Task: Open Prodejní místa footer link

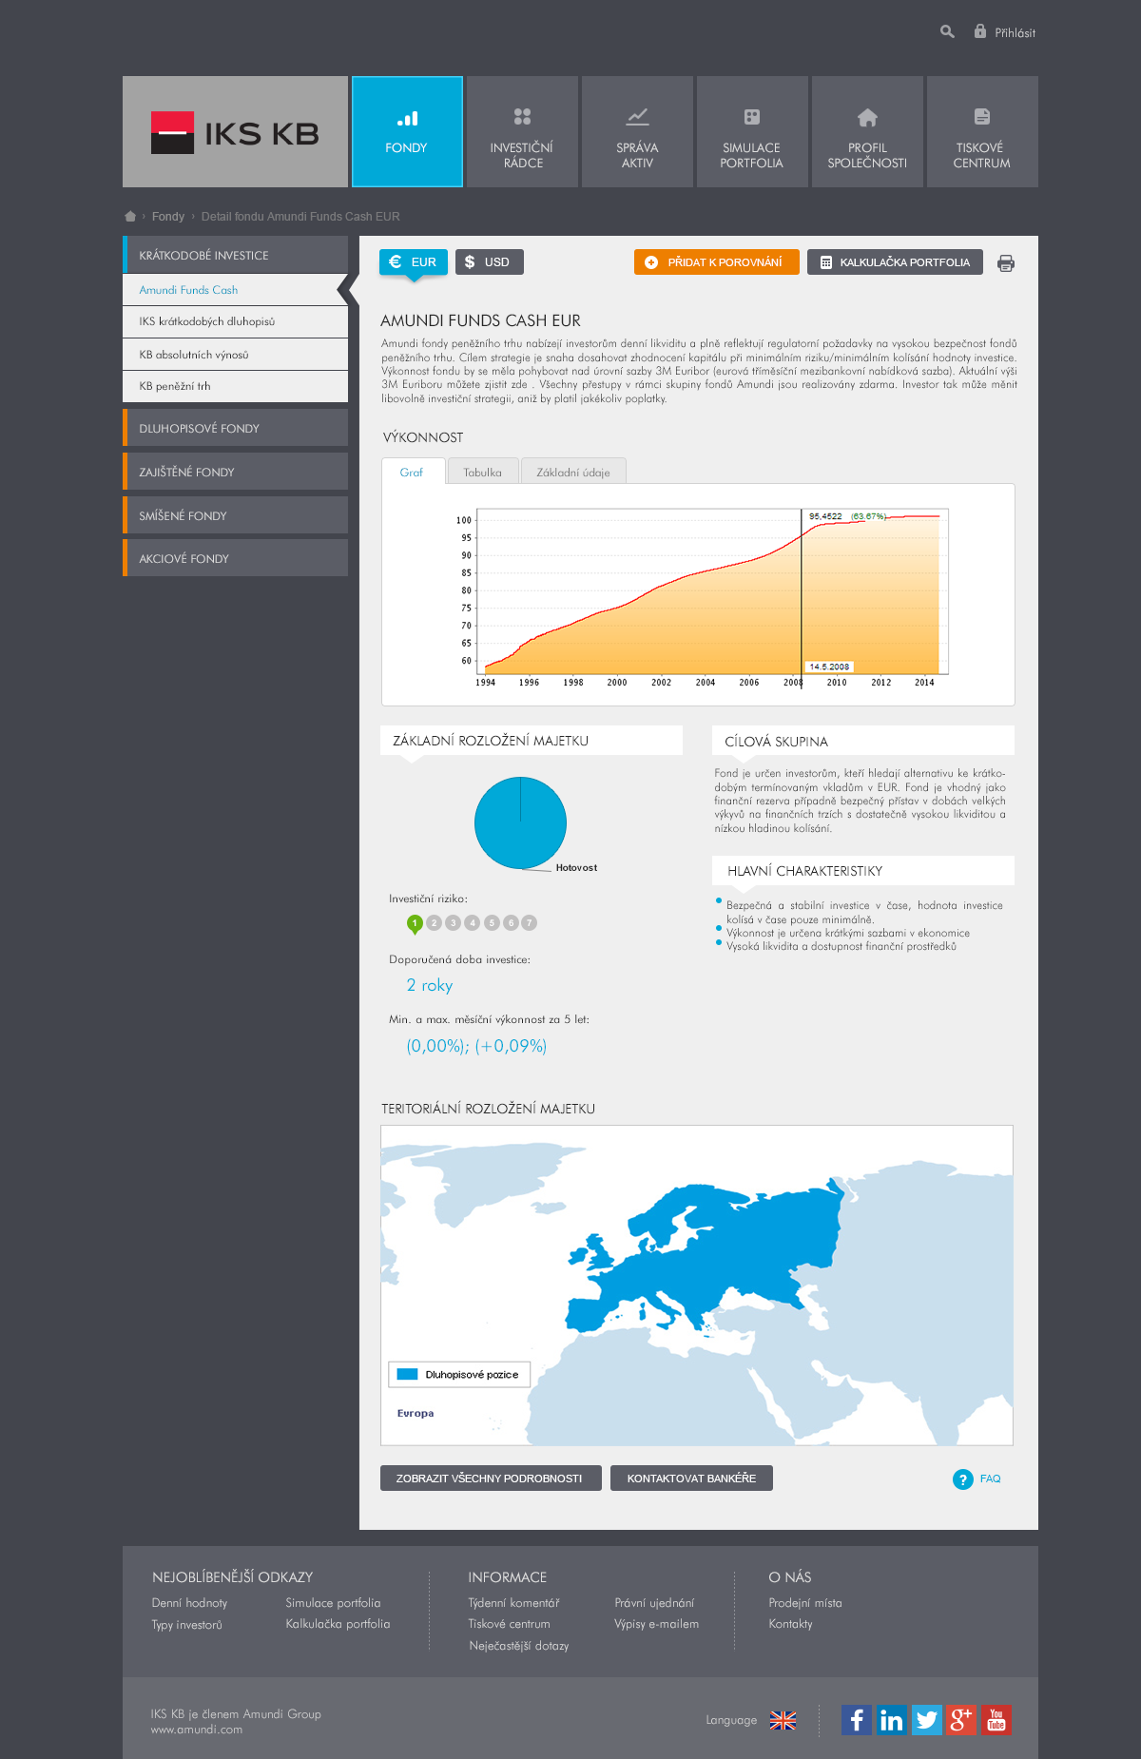Action: point(805,1603)
